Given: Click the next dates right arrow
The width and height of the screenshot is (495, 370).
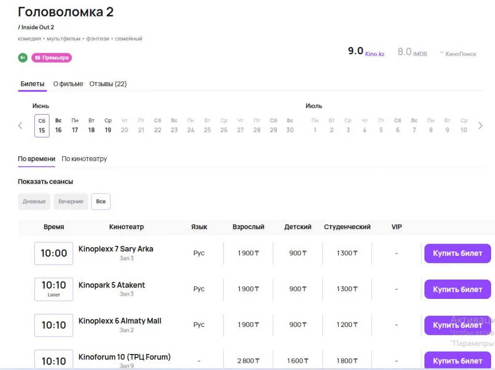Looking at the screenshot, I should (480, 126).
